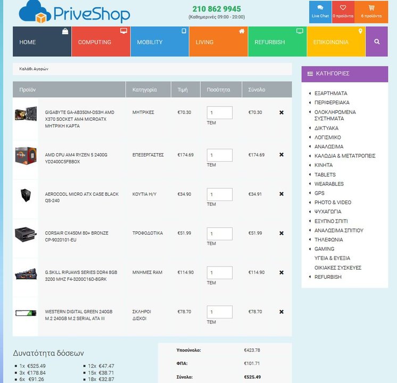The height and width of the screenshot is (383, 397).
Task: Remove the Aerocool Micro ATX case from cart
Action: pos(282,194)
